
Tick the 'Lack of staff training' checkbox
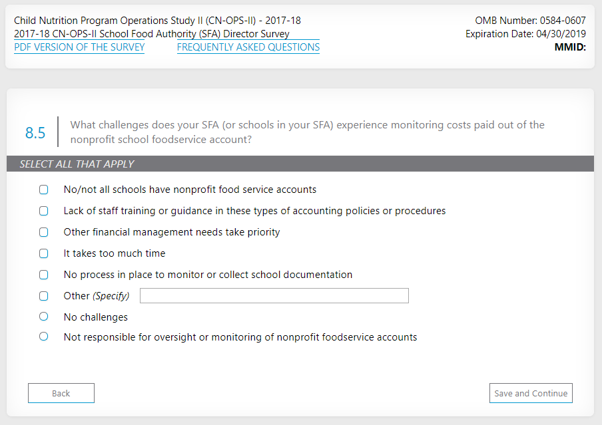point(44,211)
